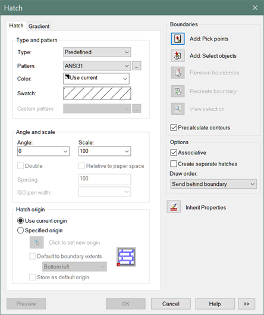Screen dimensions: 264x315
Task: Click the Cancel button
Action: (x=171, y=304)
